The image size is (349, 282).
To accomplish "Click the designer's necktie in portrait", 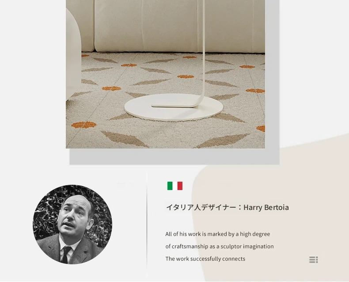I will click(65, 255).
